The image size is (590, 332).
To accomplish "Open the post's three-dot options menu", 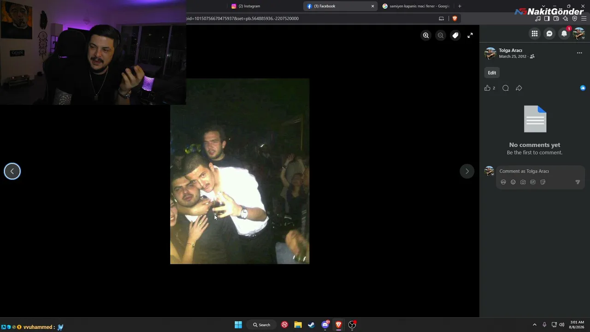I will 579,53.
